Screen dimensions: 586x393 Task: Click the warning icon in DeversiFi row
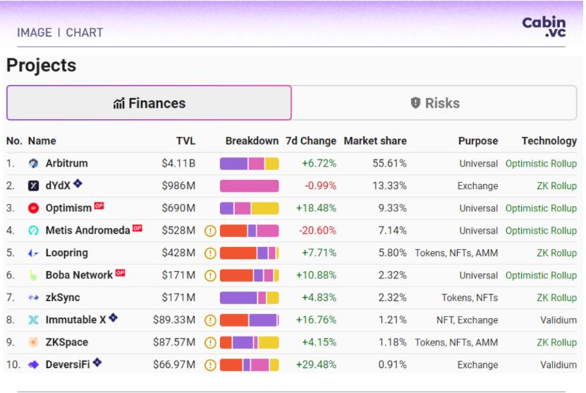209,365
